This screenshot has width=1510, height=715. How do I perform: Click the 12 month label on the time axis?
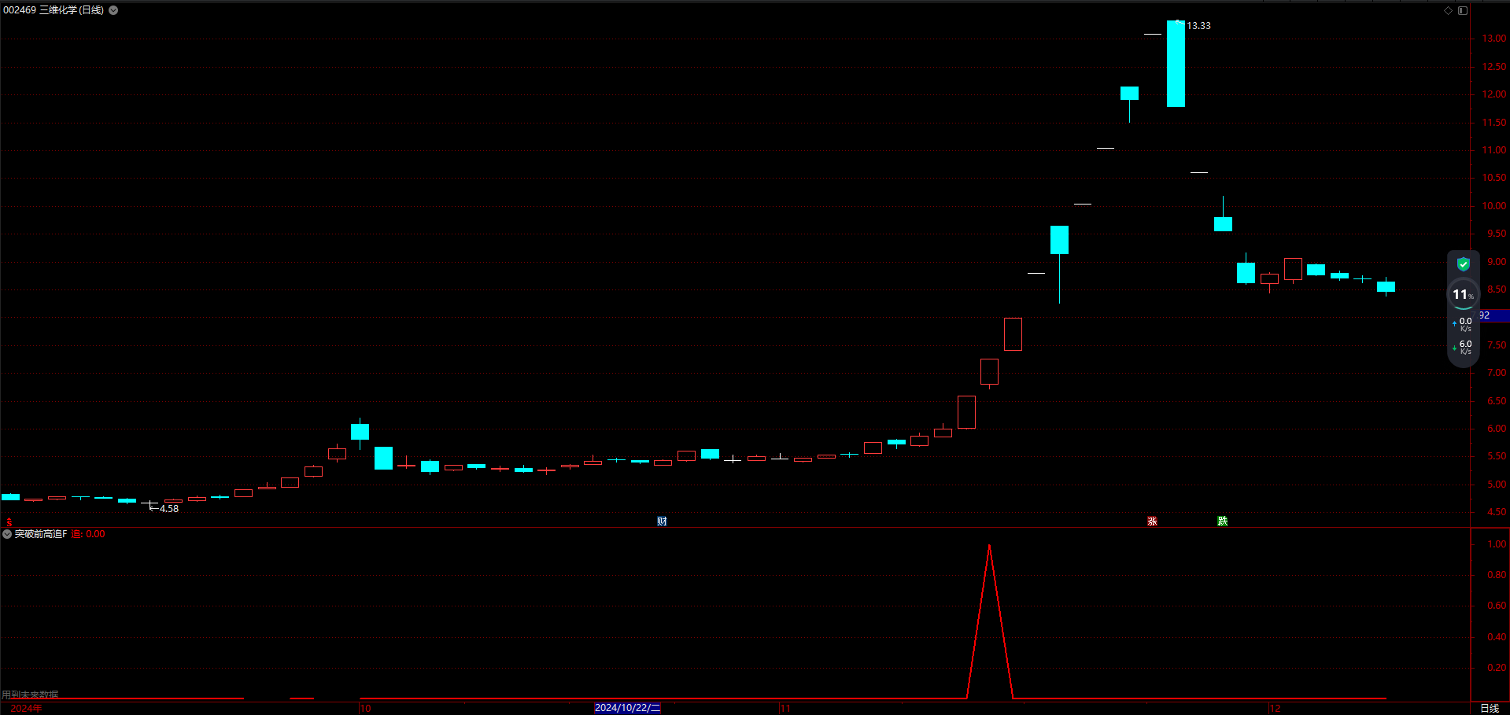click(1275, 709)
